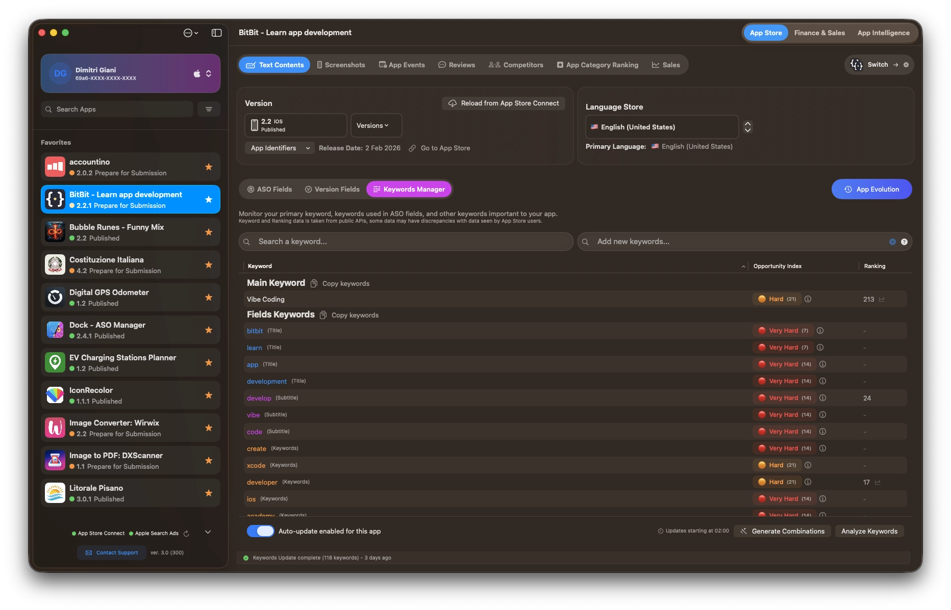Viewport: 951px width, 610px height.
Task: Click the refresh icon beside Apple Search Ads
Action: click(186, 534)
